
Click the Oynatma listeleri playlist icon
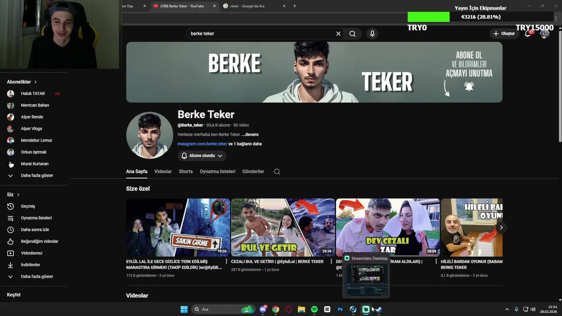pos(11,218)
